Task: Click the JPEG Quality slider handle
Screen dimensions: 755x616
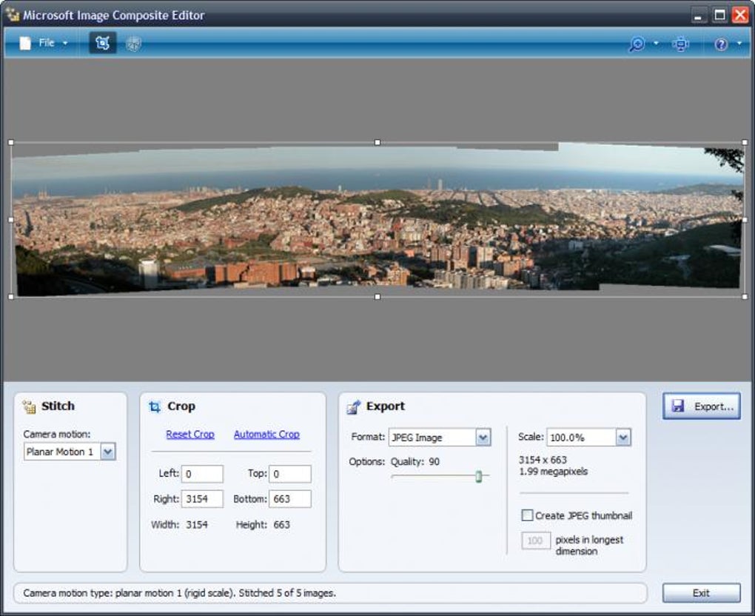Action: (x=478, y=477)
